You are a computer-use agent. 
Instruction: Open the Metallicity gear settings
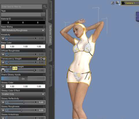[44, 35]
